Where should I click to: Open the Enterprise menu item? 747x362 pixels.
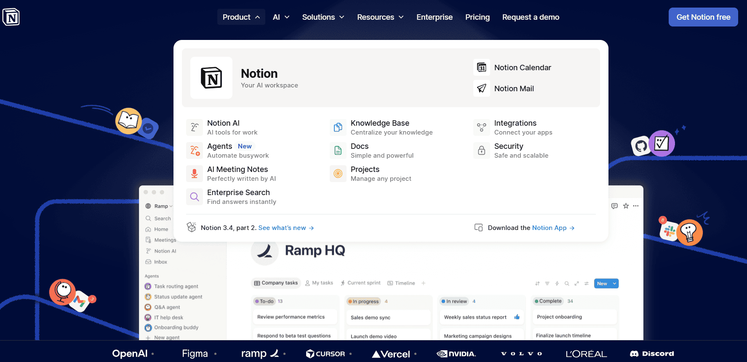coord(435,17)
